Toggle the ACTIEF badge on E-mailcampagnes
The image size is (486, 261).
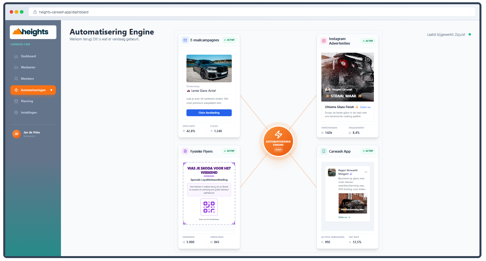[x=229, y=40]
